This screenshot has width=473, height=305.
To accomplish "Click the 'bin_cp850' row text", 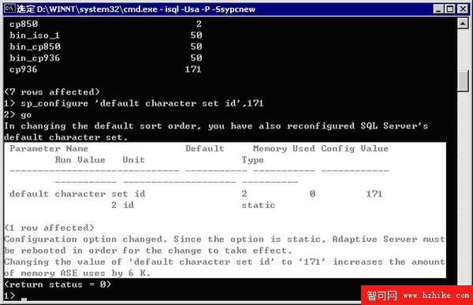I will coord(35,46).
